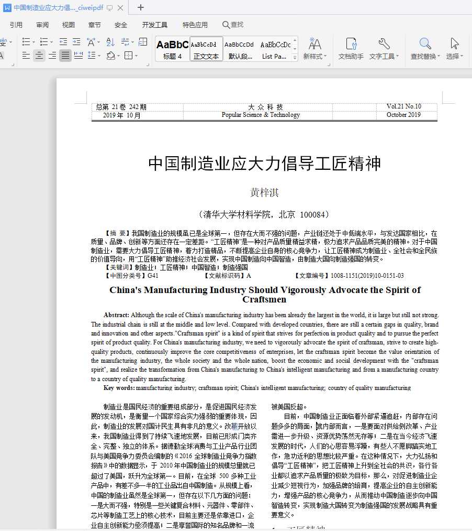Image resolution: width=472 pixels, height=531 pixels.
Task: Click the English heading starting China's Manufacturing Industry
Action: click(265, 294)
